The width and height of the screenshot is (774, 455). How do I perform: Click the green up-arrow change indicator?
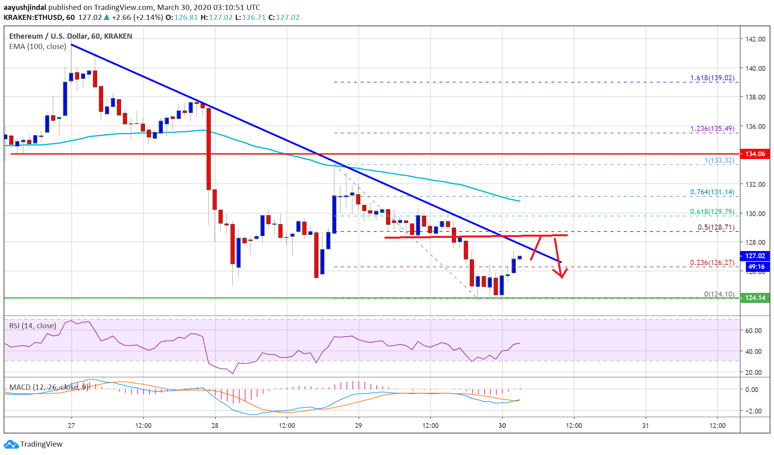pyautogui.click(x=106, y=17)
